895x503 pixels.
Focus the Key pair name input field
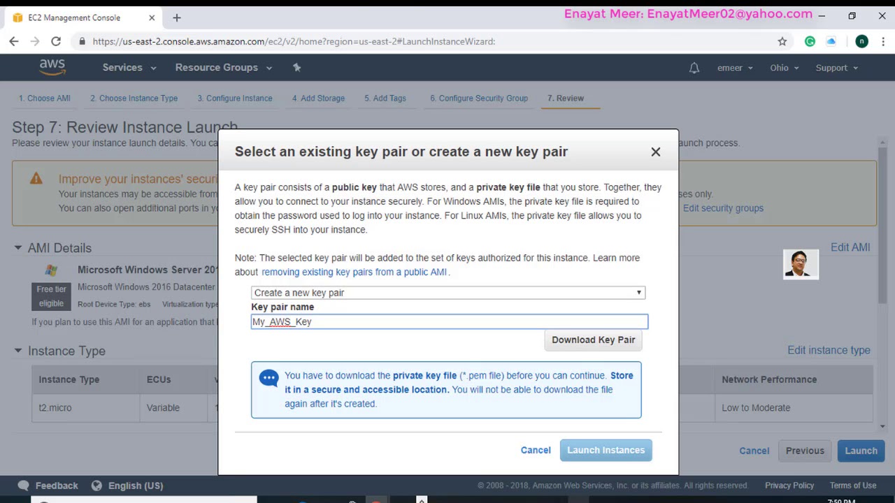450,321
